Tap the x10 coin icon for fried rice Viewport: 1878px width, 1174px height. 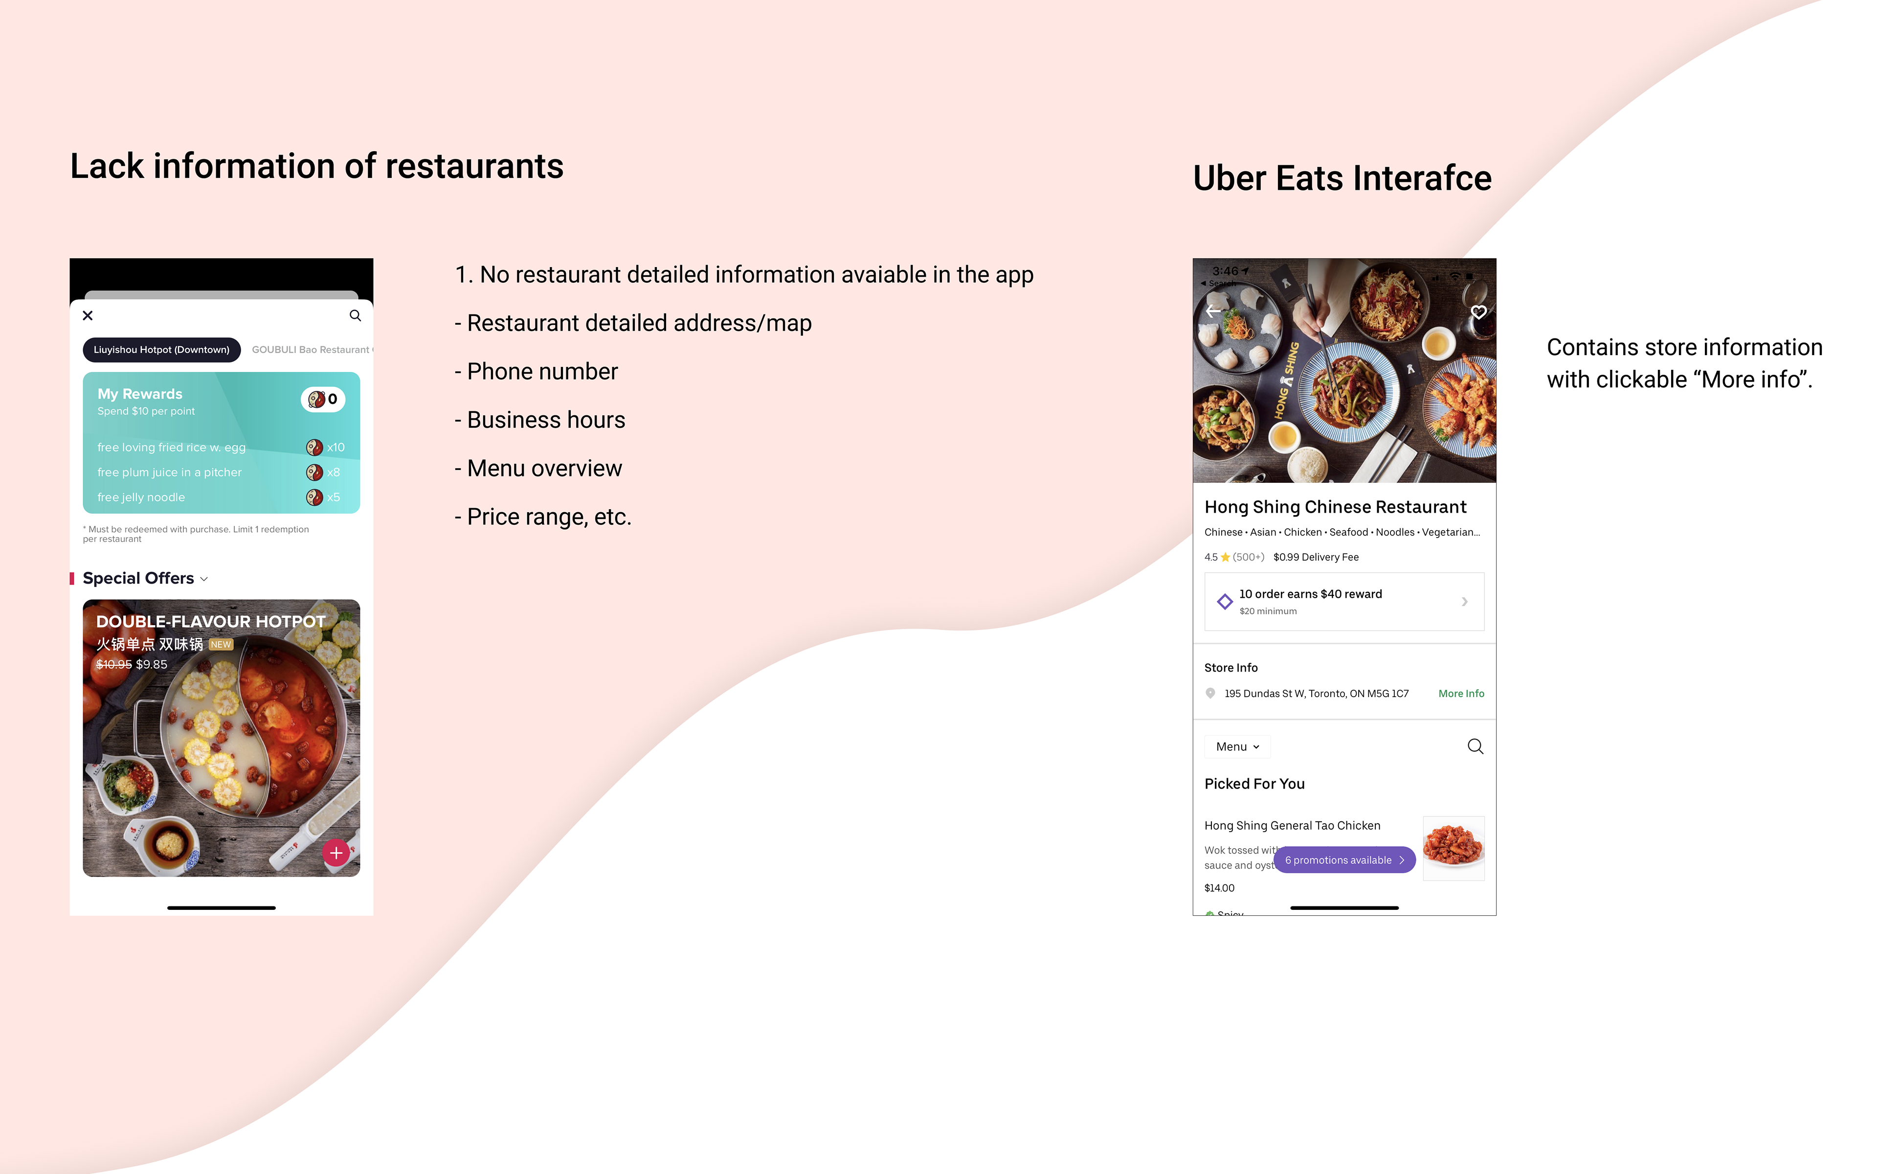(x=314, y=447)
